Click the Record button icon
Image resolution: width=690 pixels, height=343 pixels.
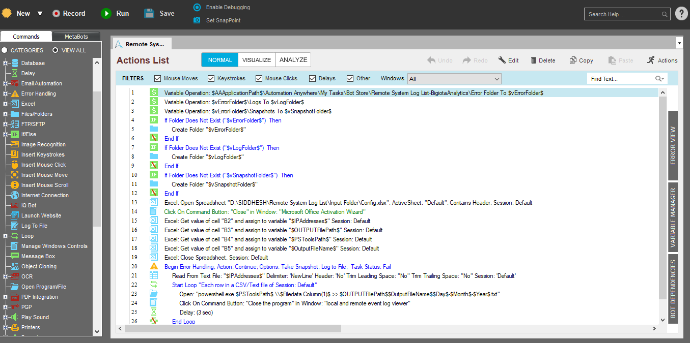(x=57, y=14)
